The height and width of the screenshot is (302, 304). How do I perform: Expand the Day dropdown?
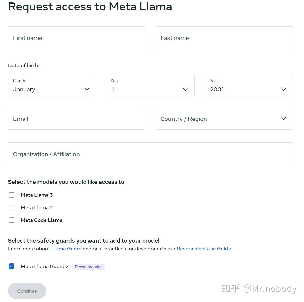[x=150, y=86]
